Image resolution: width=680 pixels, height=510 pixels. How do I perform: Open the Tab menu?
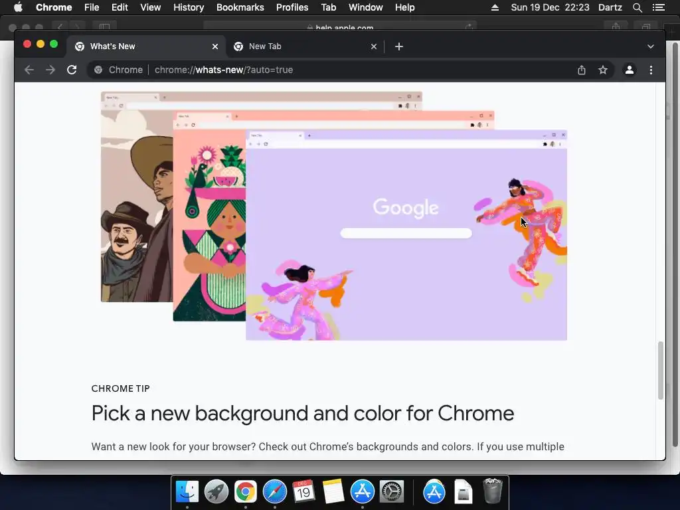click(x=328, y=7)
